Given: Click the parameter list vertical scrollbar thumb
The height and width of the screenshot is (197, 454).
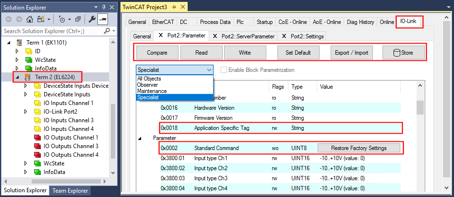Looking at the screenshot, I should coord(420,107).
